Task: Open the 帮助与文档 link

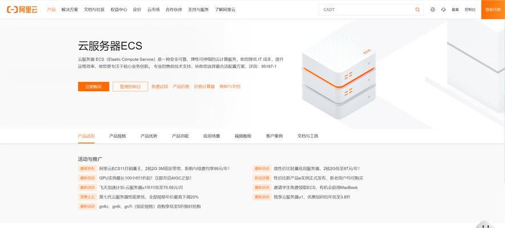Action: [230, 87]
